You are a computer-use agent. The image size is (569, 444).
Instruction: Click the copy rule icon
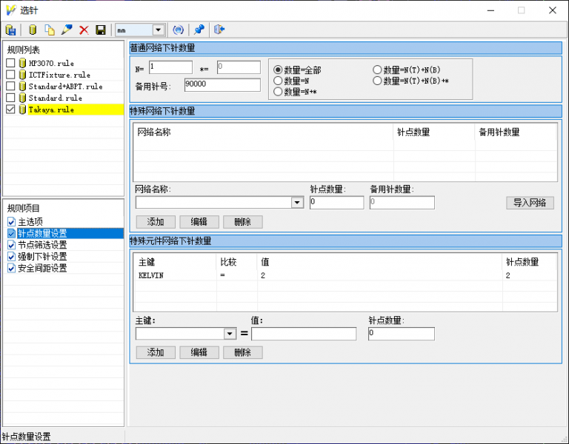50,30
